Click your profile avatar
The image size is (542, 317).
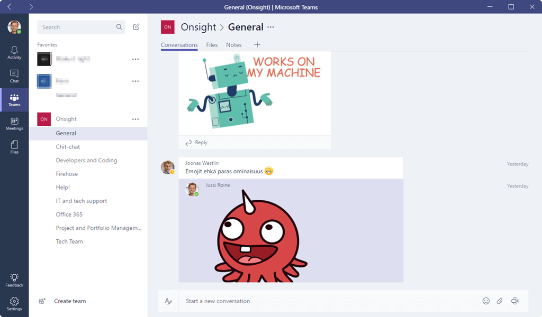tap(14, 27)
